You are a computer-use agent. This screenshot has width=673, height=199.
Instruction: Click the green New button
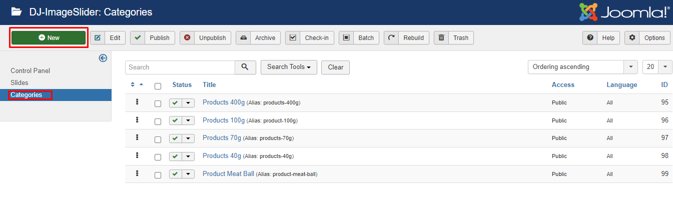click(49, 37)
